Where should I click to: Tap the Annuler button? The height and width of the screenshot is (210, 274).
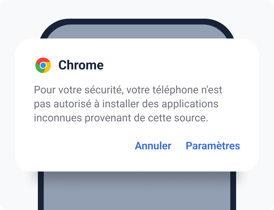153,146
